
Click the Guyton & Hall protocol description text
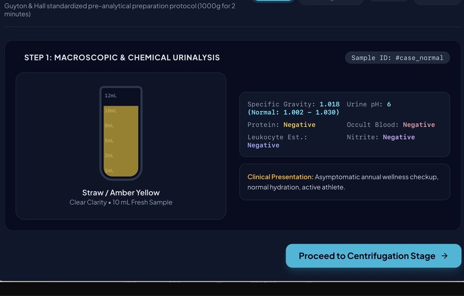[120, 10]
